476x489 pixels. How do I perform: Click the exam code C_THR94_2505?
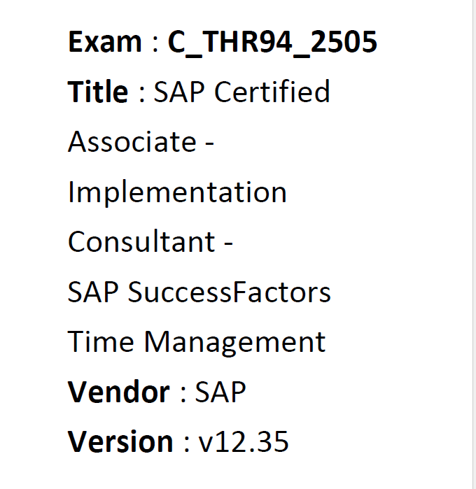click(x=272, y=43)
